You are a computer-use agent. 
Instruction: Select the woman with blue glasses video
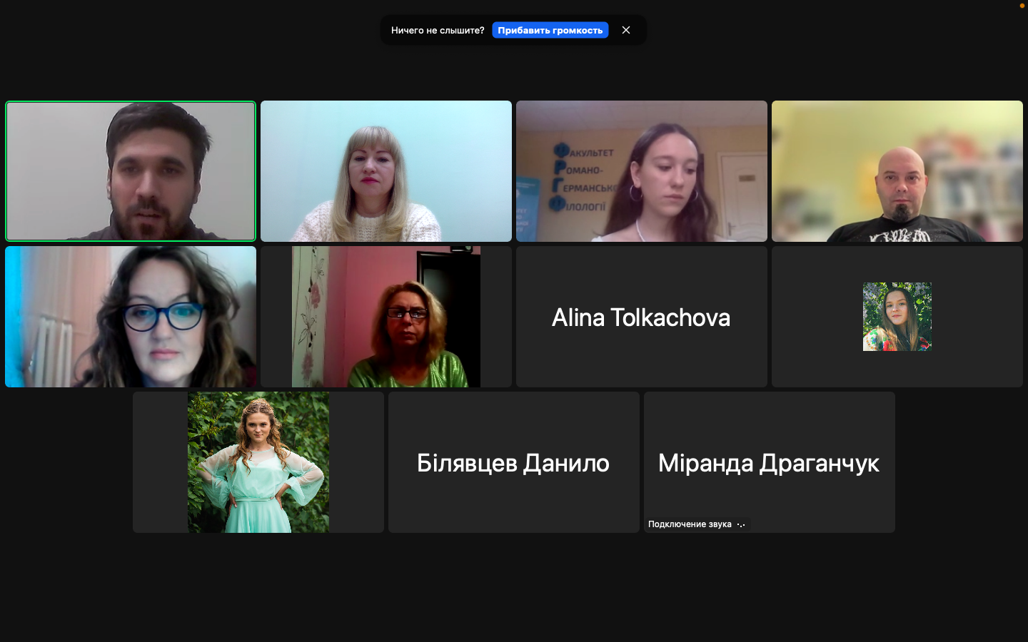click(x=131, y=317)
